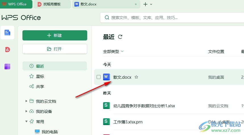Open the 全部类型 filter dropdown
244x135 pixels.
tap(113, 52)
